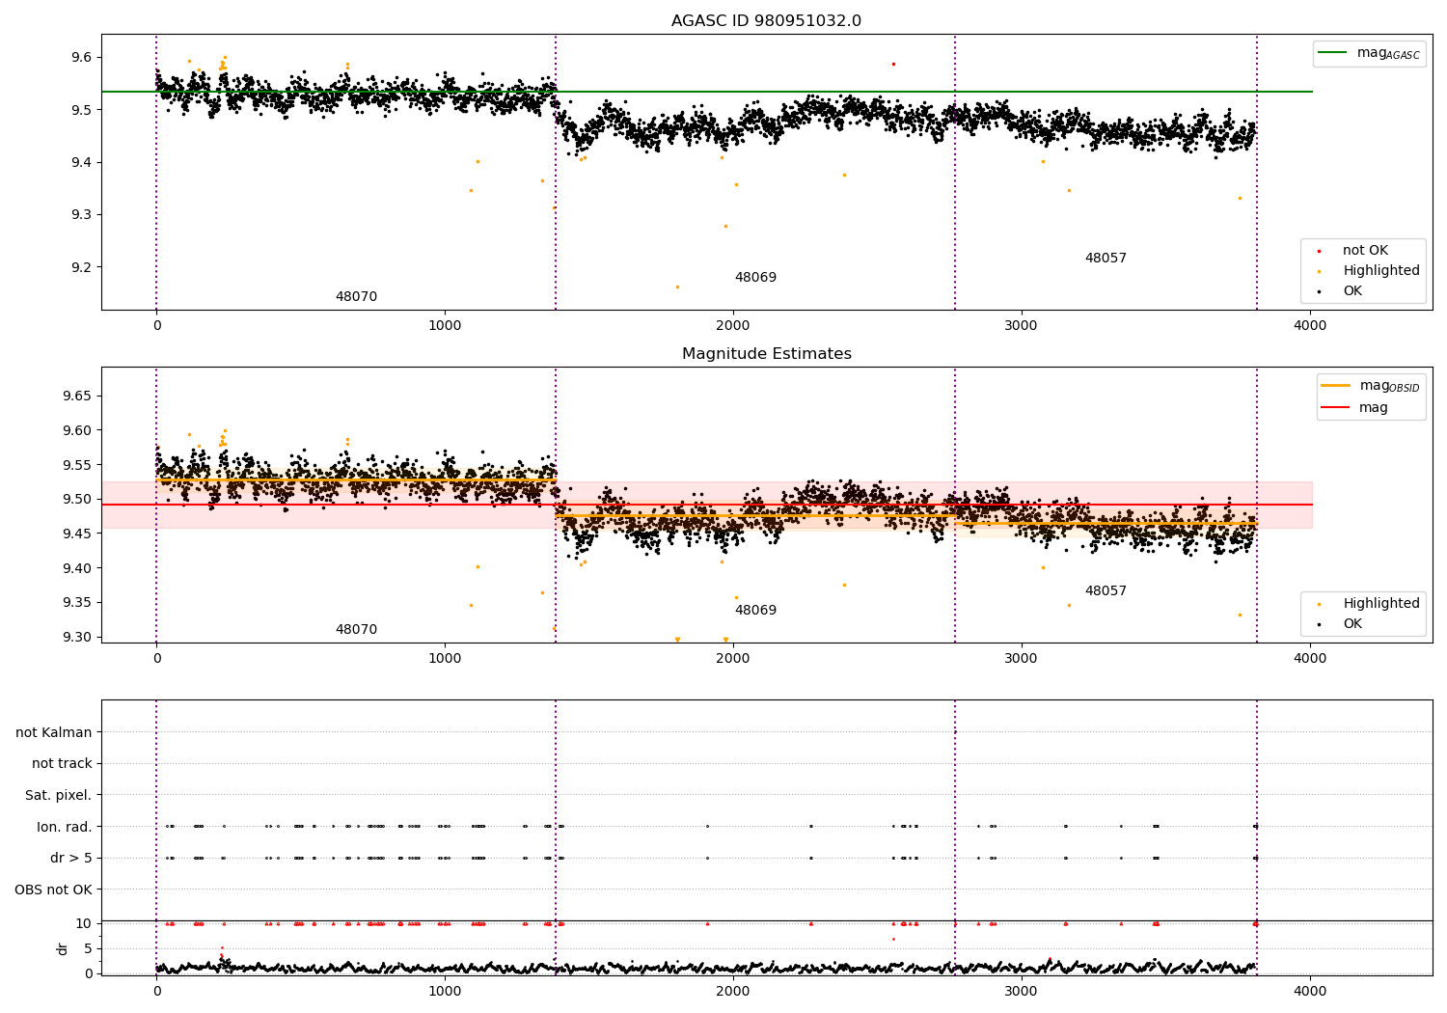Select 'Highlighted' legend entry in top plot
Image resolution: width=1447 pixels, height=1013 pixels.
pyautogui.click(x=1369, y=271)
